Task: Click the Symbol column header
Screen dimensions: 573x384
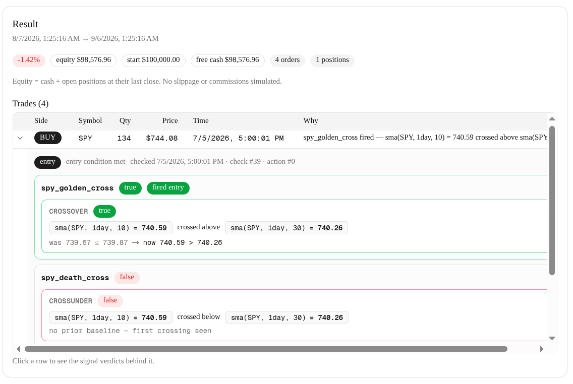Action: point(90,121)
